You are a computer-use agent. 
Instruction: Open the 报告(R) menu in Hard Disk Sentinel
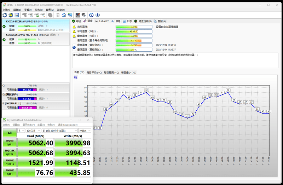tap(38, 10)
